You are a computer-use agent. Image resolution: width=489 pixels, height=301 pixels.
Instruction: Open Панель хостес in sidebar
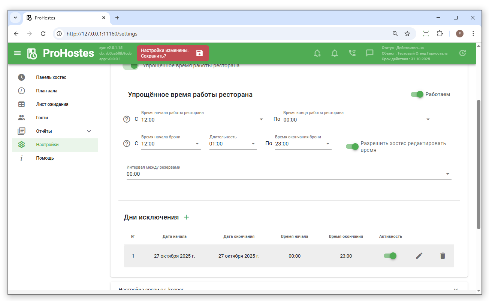point(51,77)
